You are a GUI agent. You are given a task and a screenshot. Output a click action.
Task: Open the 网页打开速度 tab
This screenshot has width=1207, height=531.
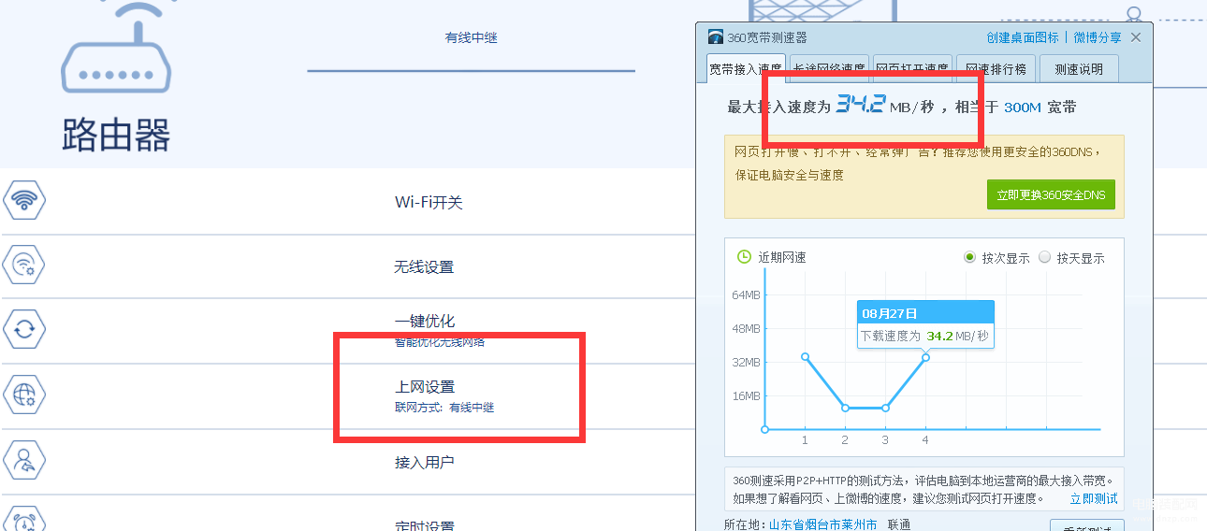(913, 68)
